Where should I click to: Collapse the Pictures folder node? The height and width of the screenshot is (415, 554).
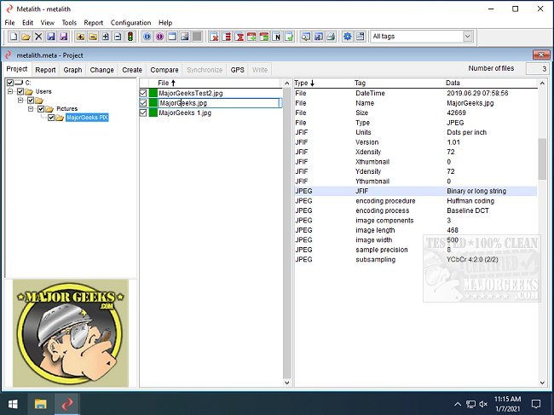(x=30, y=109)
